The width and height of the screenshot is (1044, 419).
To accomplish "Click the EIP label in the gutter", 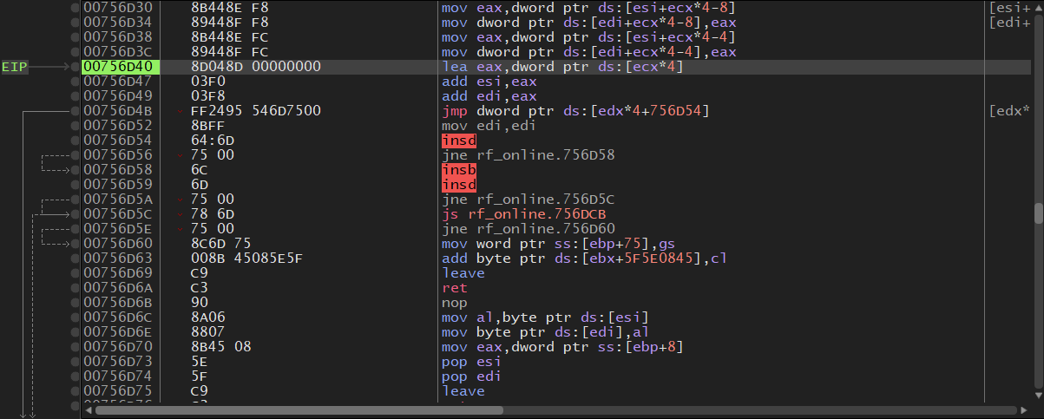I will tap(15, 67).
